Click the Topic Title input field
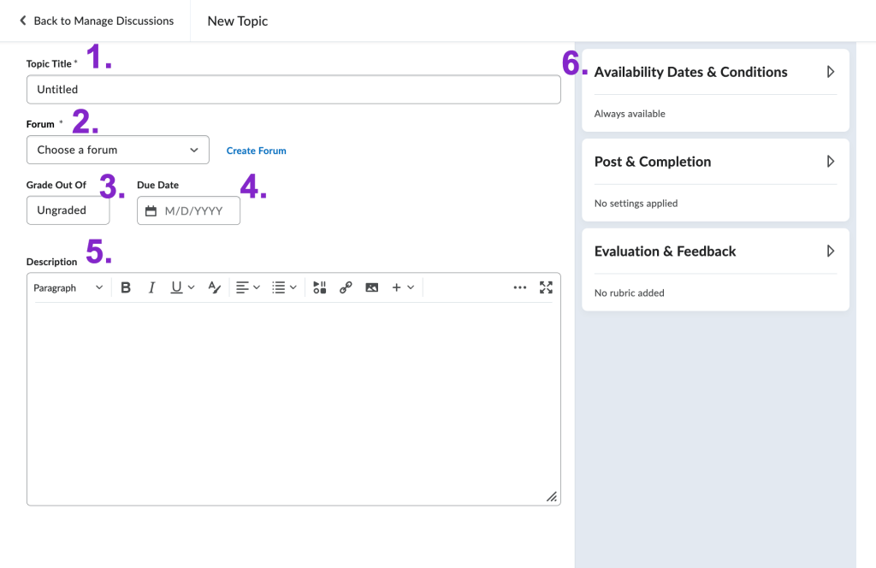Image resolution: width=876 pixels, height=568 pixels. pos(293,89)
